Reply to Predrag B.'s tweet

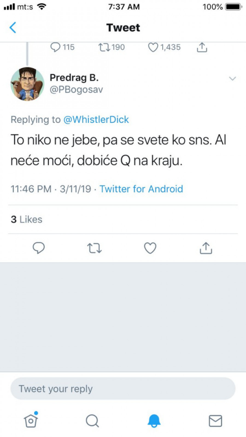(39, 248)
